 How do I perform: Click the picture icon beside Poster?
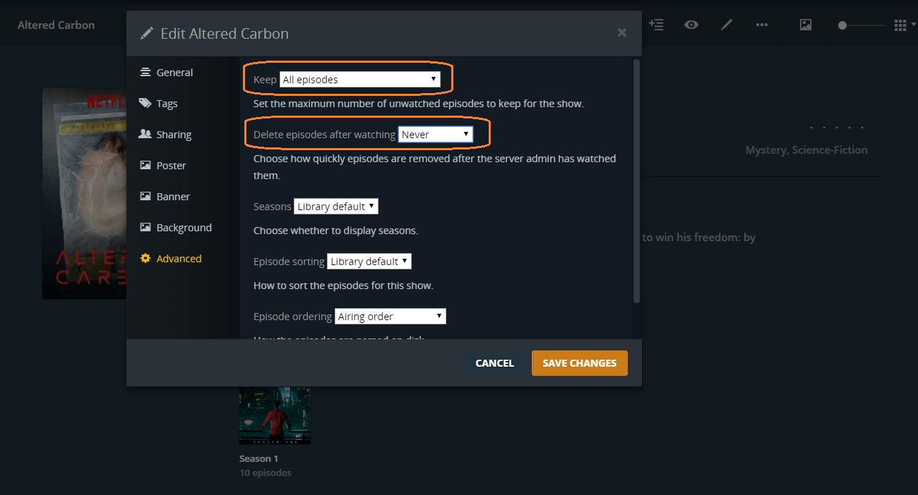145,165
